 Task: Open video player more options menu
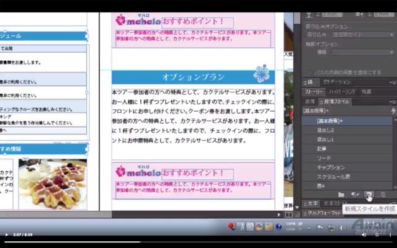tap(390, 234)
